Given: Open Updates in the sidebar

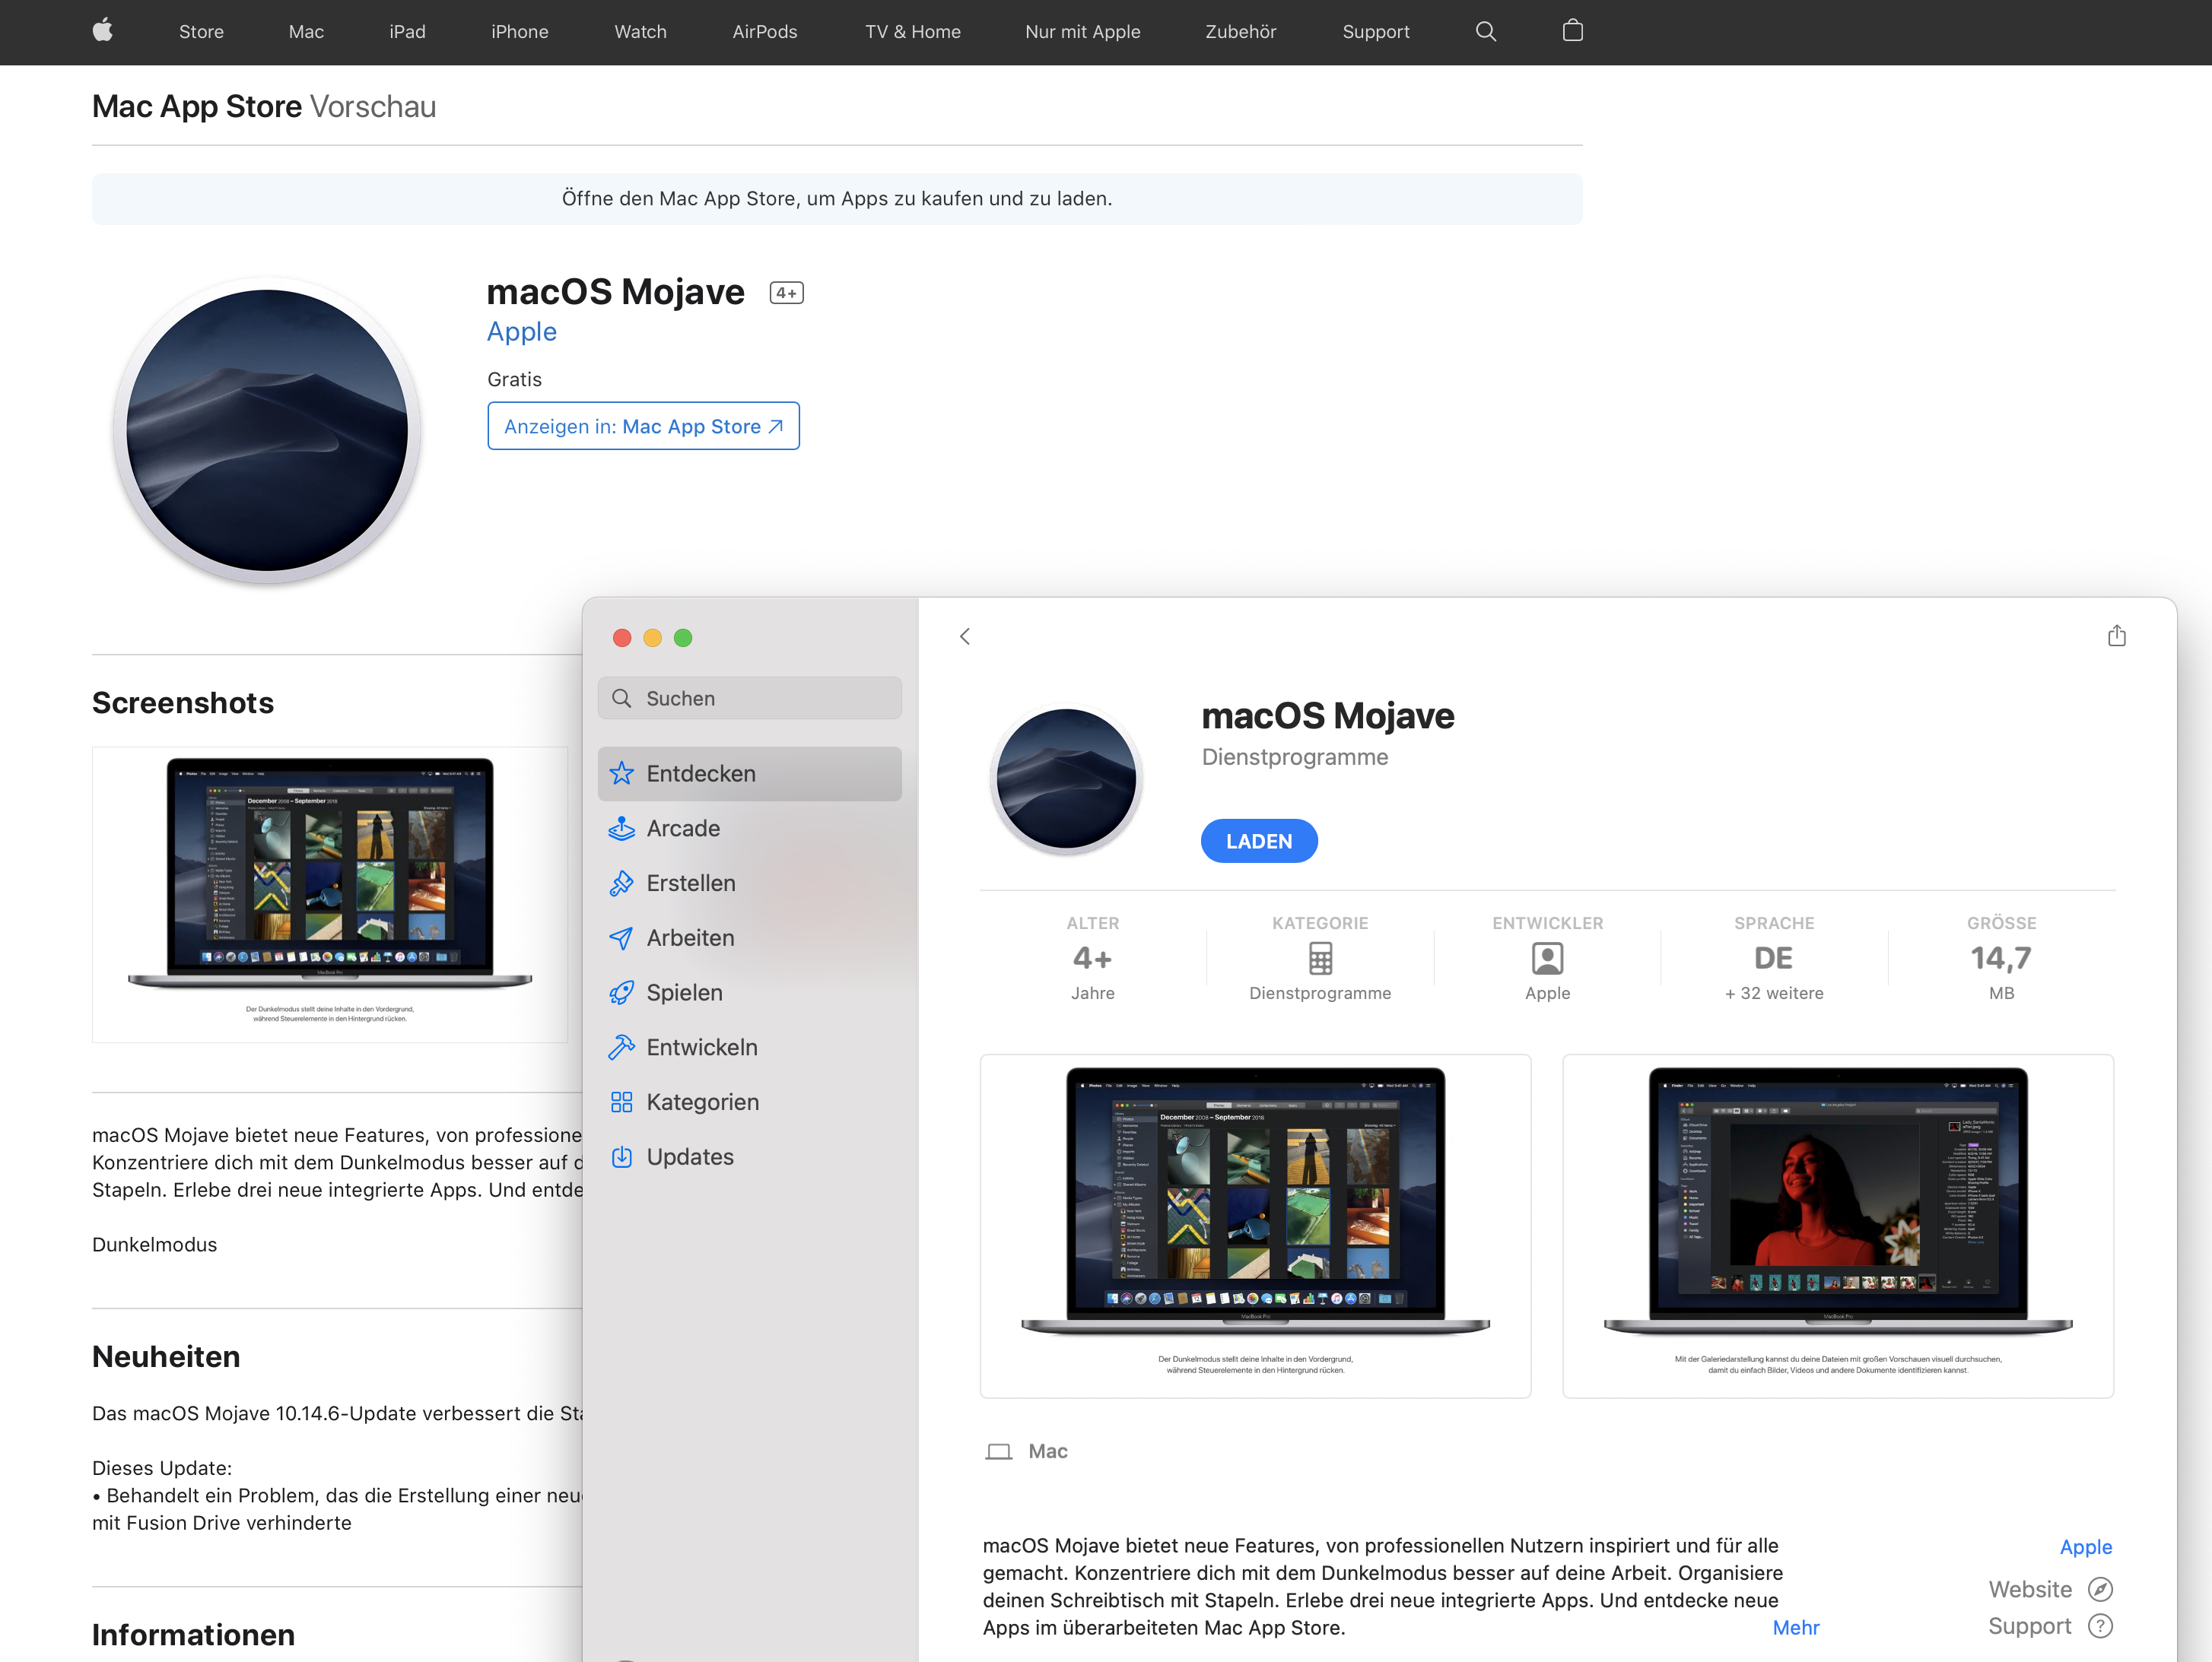Looking at the screenshot, I should [689, 1157].
